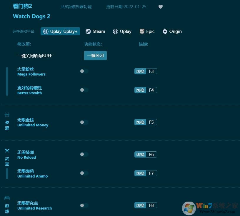Click the F5 hotkey field
This screenshot has width=240, height=216.
coord(151,122)
